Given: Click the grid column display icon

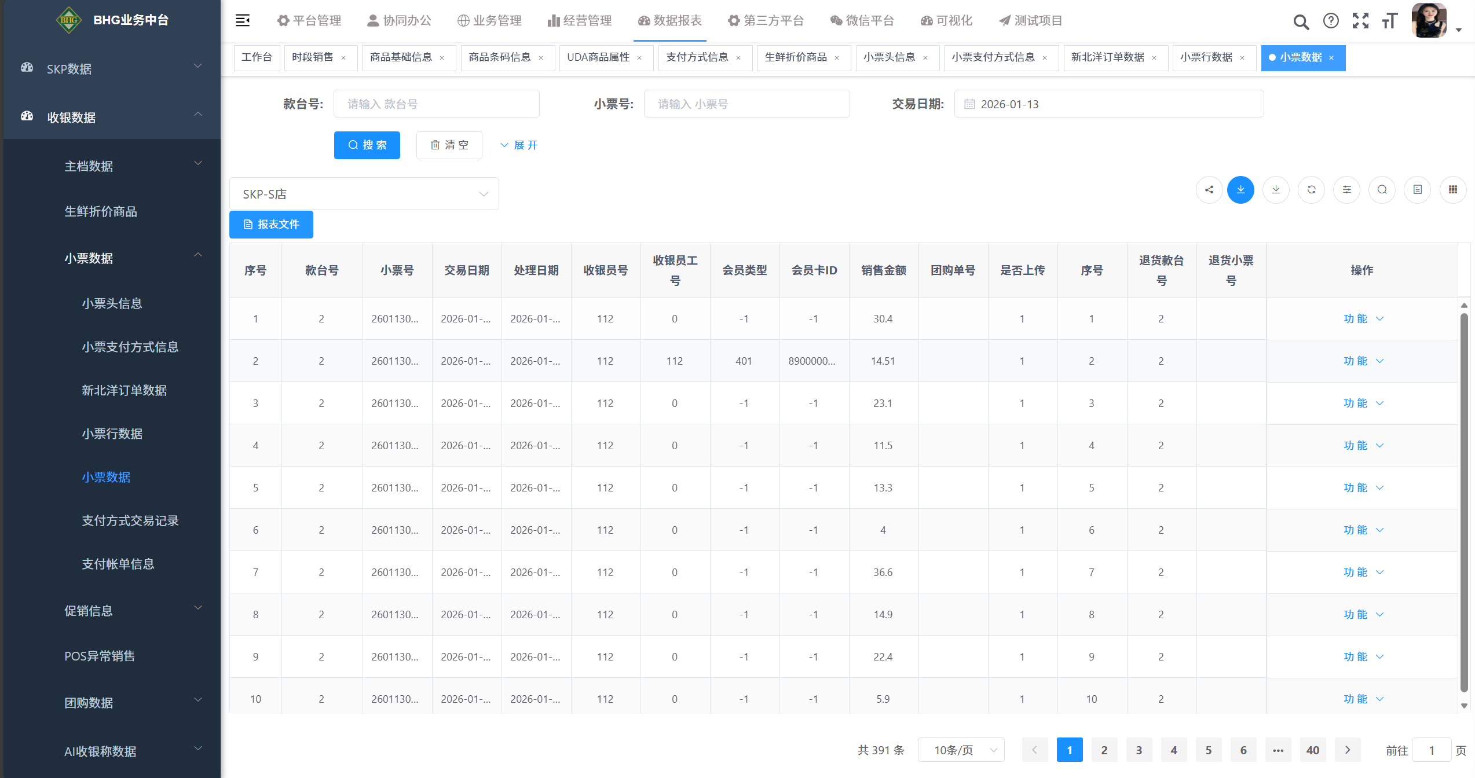Looking at the screenshot, I should coord(1452,190).
